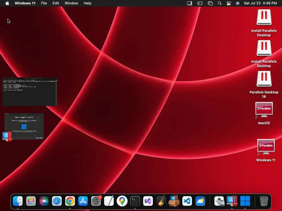Open Control Center in menu bar
This screenshot has height=211, width=282.
point(229,3)
